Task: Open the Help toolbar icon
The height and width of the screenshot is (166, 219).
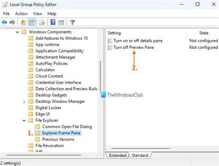Action: tap(53, 23)
